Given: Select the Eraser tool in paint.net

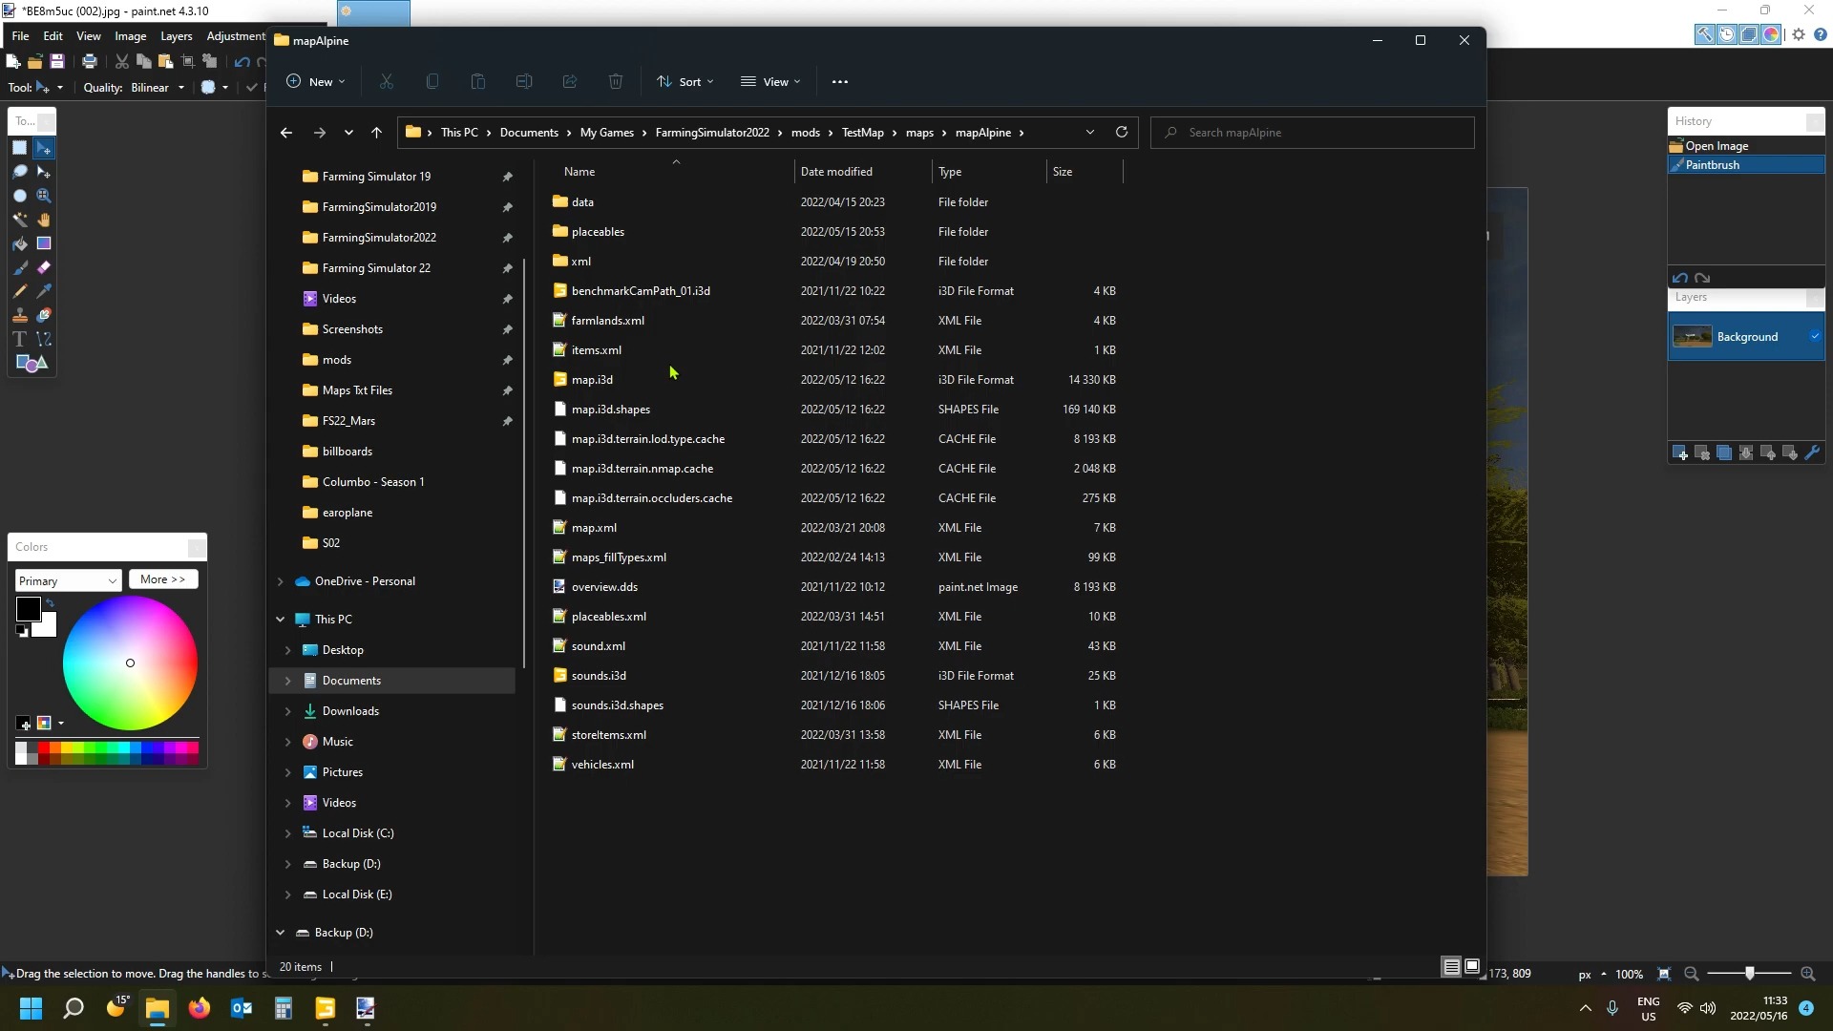Looking at the screenshot, I should (43, 267).
